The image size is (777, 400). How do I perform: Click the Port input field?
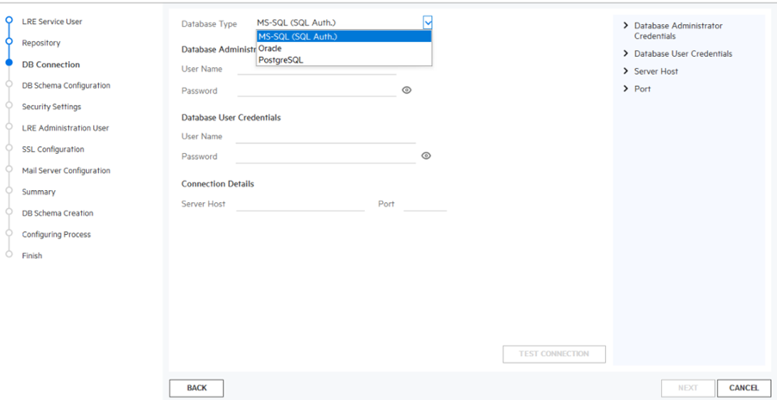pos(425,204)
